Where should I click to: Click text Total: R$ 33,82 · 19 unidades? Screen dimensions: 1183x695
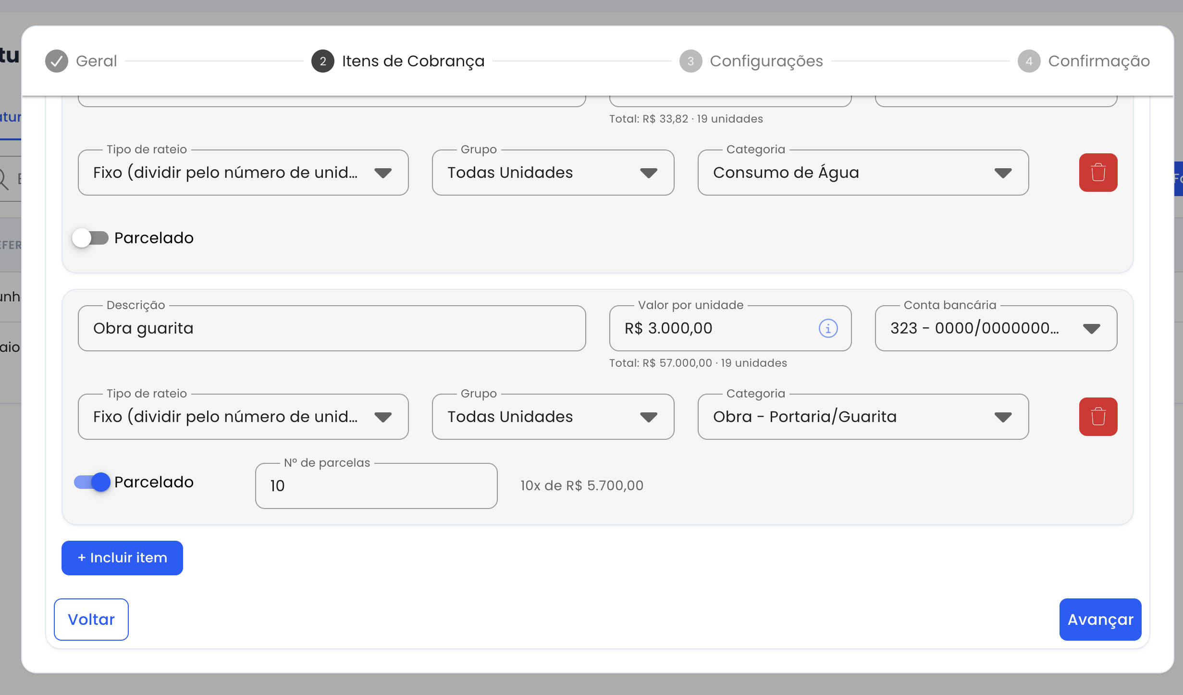coord(686,119)
